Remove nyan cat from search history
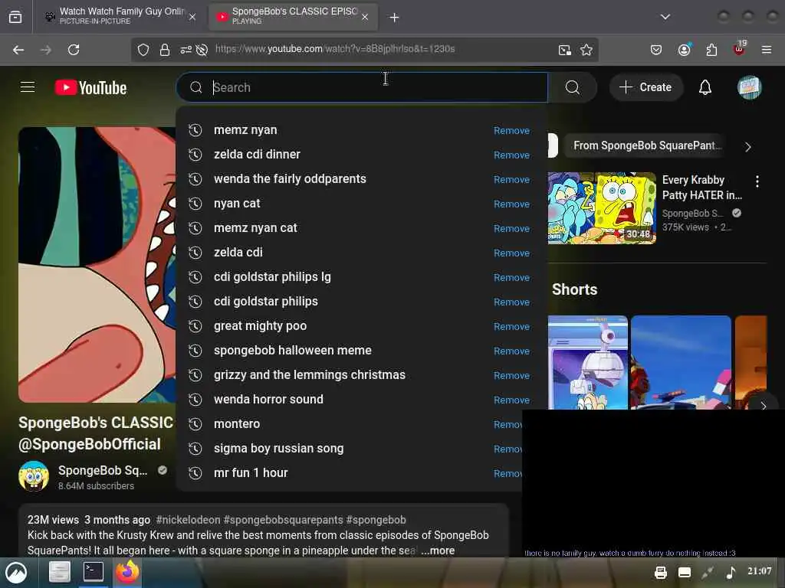Screen dimensions: 785x588 (x=511, y=204)
